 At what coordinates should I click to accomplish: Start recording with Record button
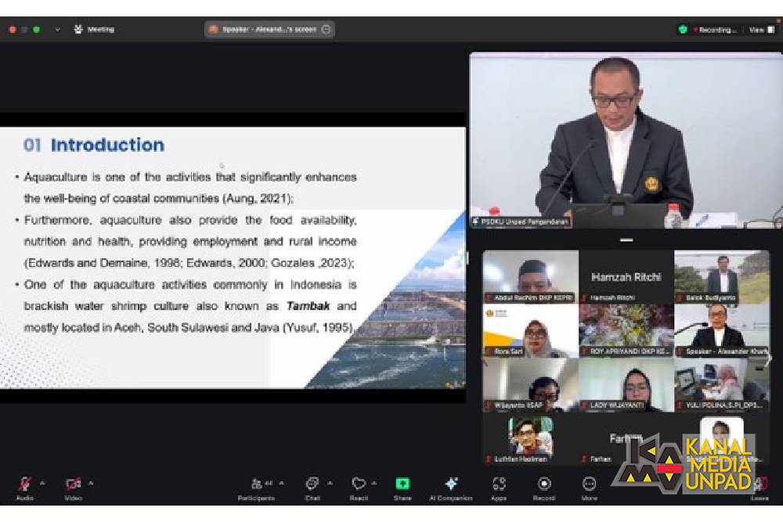coord(544,484)
